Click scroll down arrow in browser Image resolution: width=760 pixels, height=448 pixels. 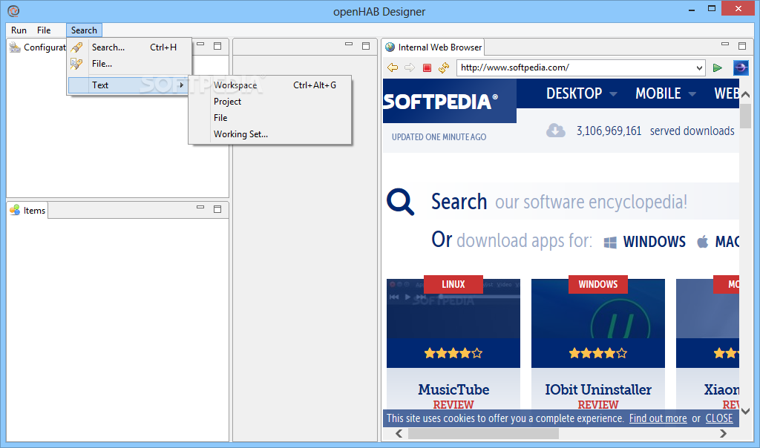(x=746, y=411)
